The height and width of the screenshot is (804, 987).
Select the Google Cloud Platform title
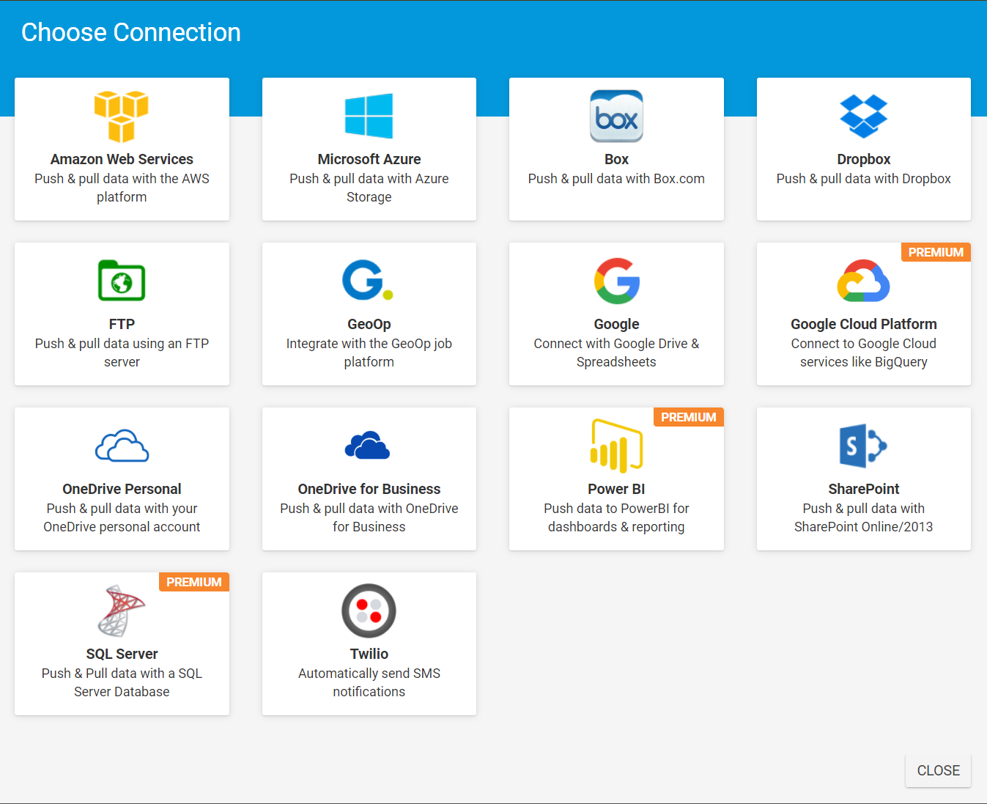[864, 324]
